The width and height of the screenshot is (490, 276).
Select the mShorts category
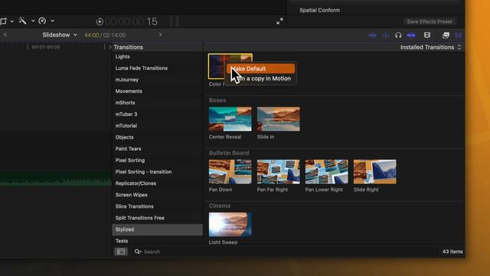125,103
